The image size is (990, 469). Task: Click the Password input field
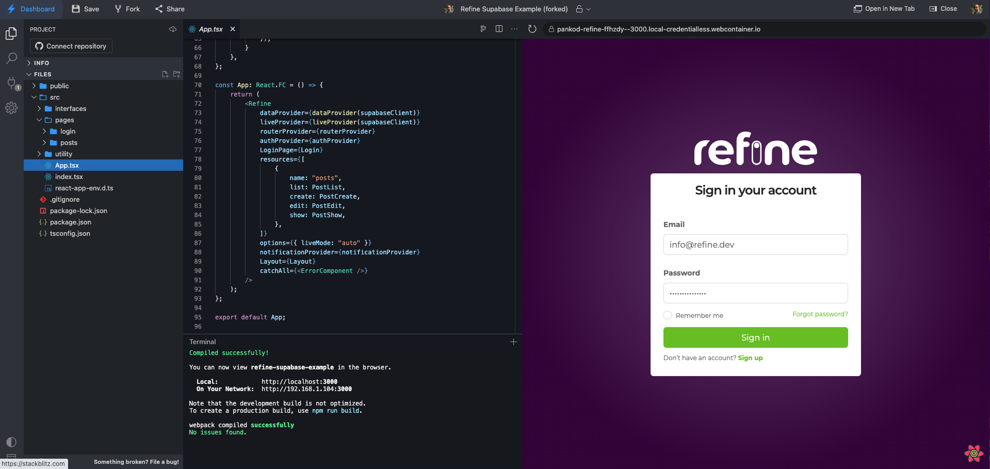[x=755, y=293]
